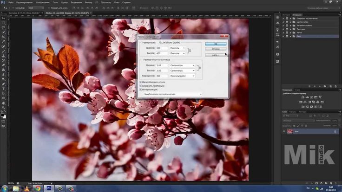Open print width units dropdown (Сантиметры)
Screen dimensions: 342x192
click(182, 65)
